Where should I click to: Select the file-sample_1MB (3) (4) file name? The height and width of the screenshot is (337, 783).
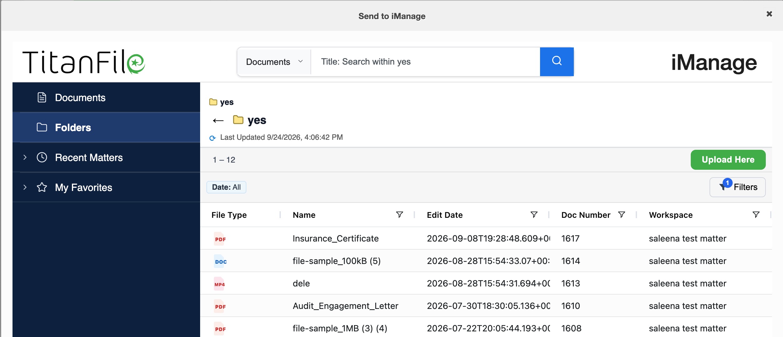click(x=340, y=329)
